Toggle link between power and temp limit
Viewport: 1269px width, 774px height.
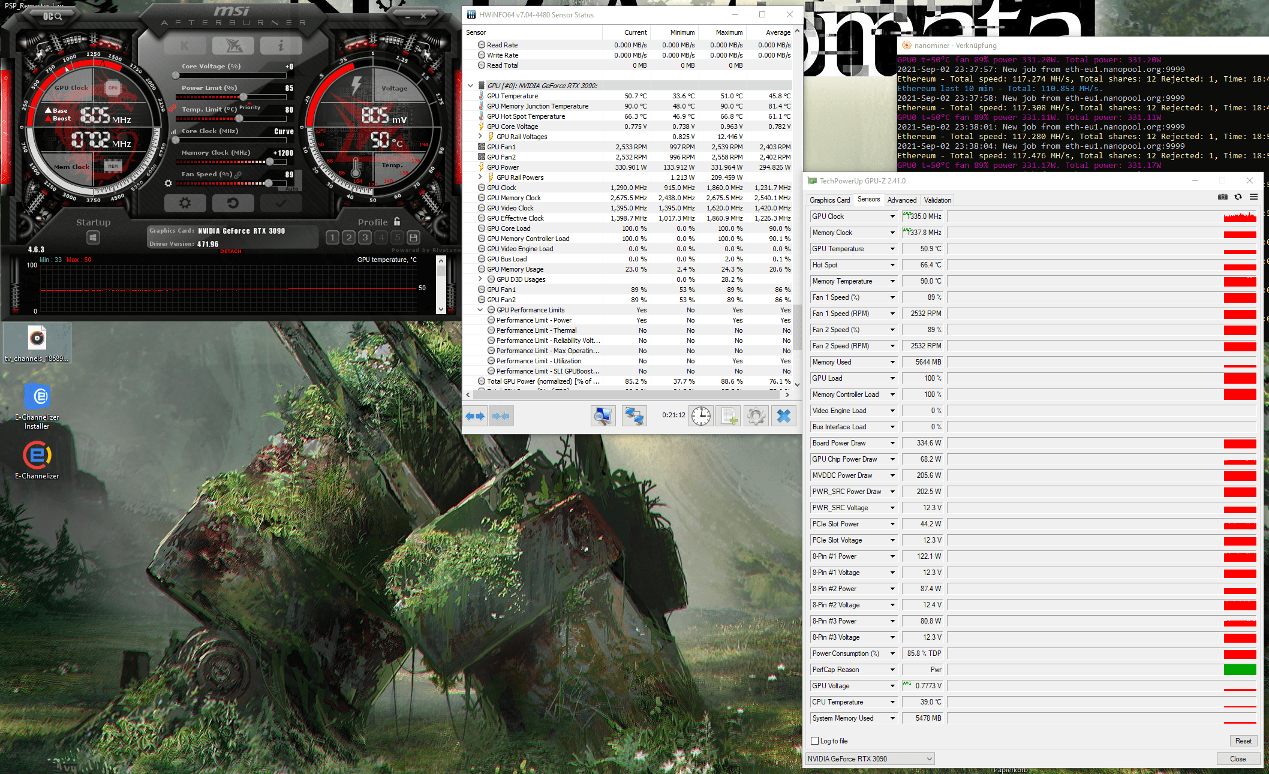[x=172, y=109]
